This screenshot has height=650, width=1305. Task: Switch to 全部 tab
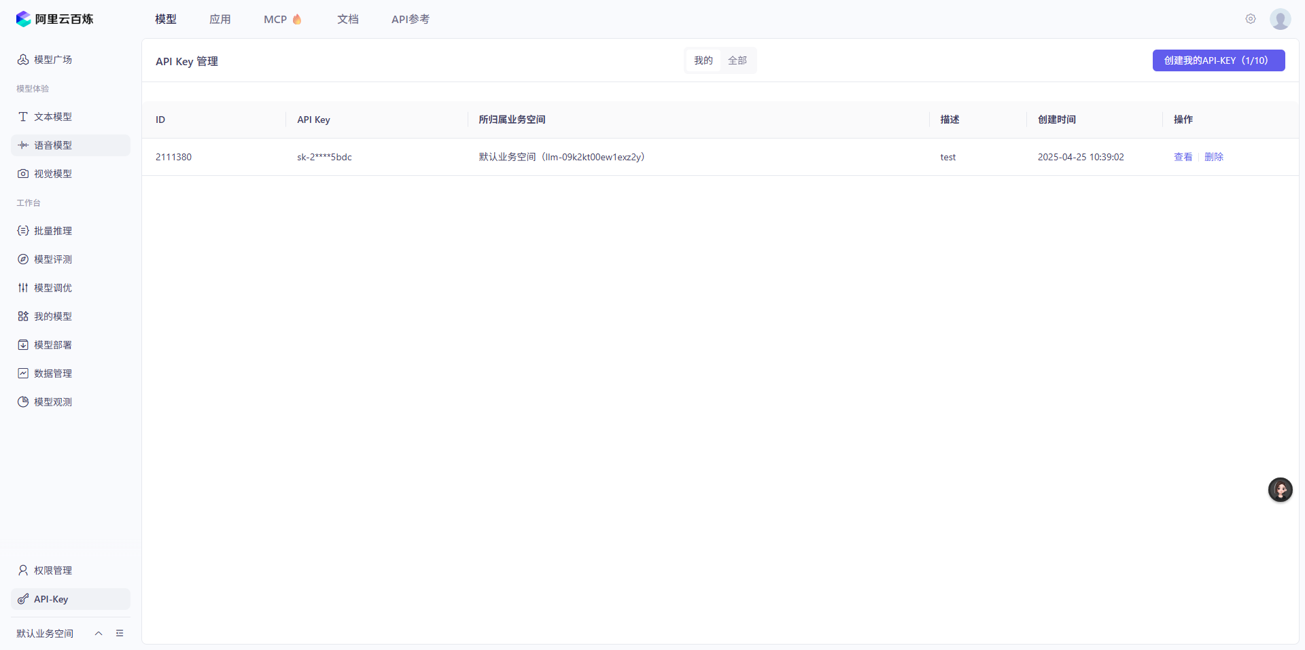(x=737, y=60)
